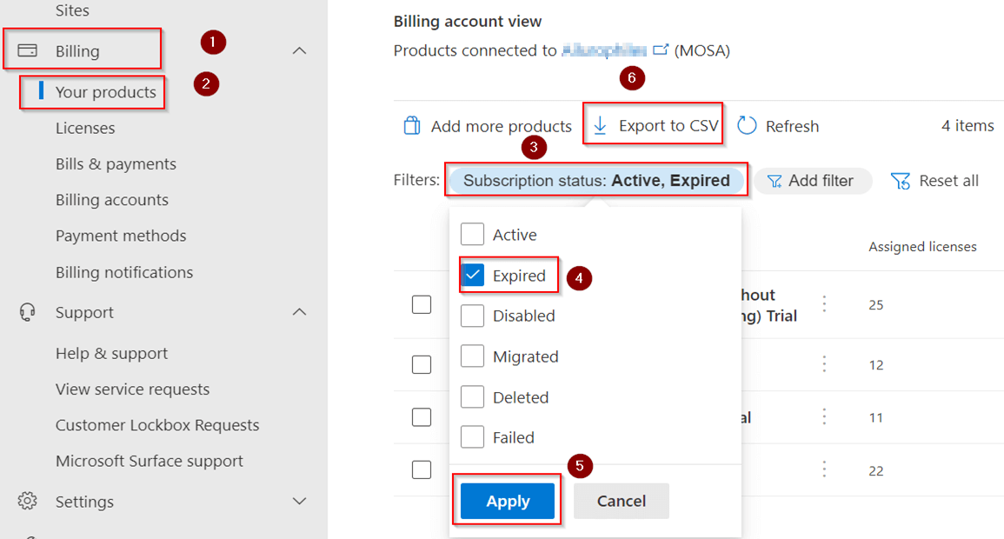Click the Settings gear icon in sidebar
The height and width of the screenshot is (539, 1004).
coord(27,502)
